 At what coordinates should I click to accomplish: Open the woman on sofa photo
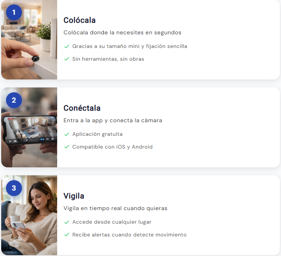[29, 215]
